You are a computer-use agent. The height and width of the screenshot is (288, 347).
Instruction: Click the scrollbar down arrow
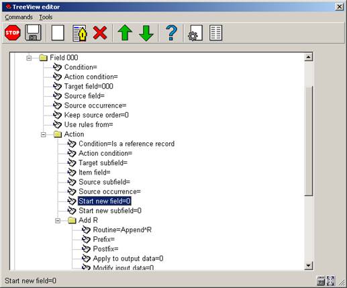[x=308, y=265]
